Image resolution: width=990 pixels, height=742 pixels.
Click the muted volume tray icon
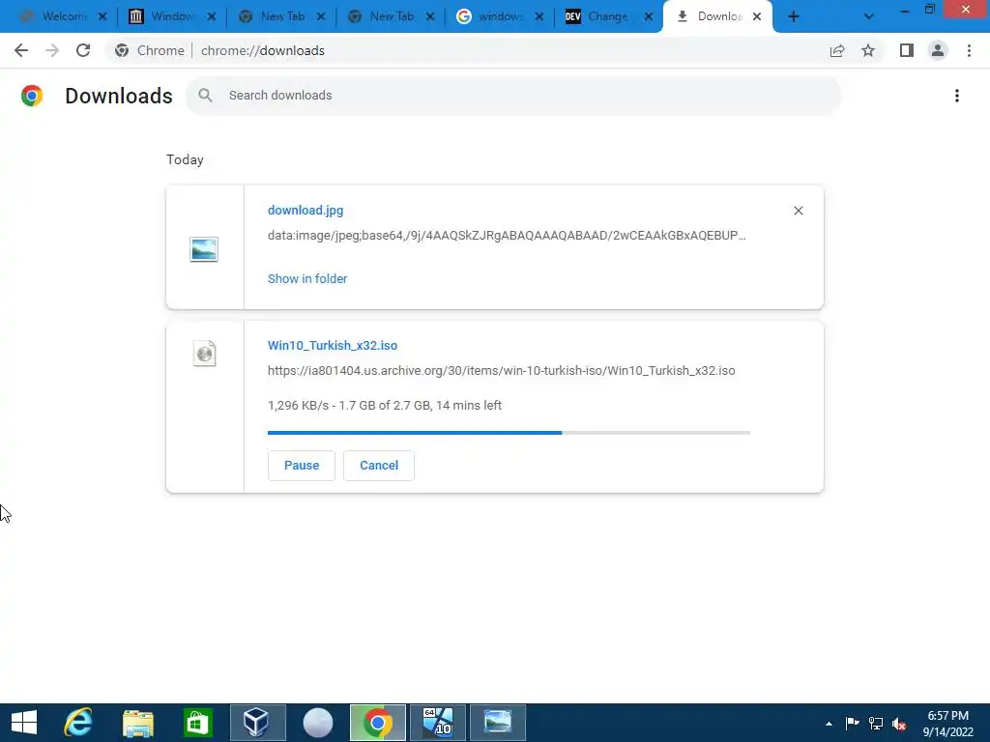[x=899, y=724]
